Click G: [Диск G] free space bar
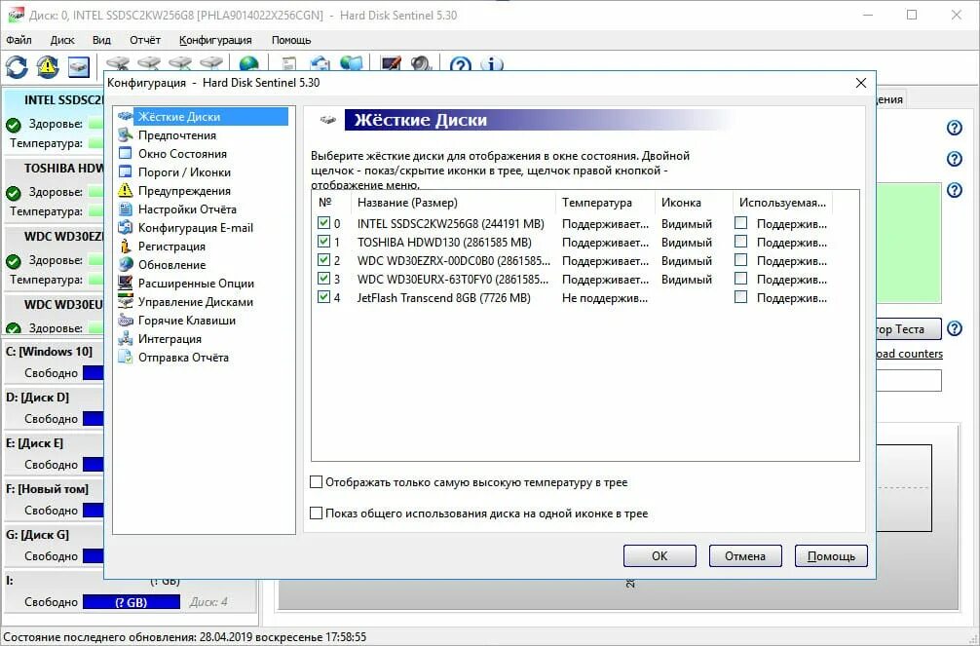This screenshot has height=646, width=980. coord(94,556)
